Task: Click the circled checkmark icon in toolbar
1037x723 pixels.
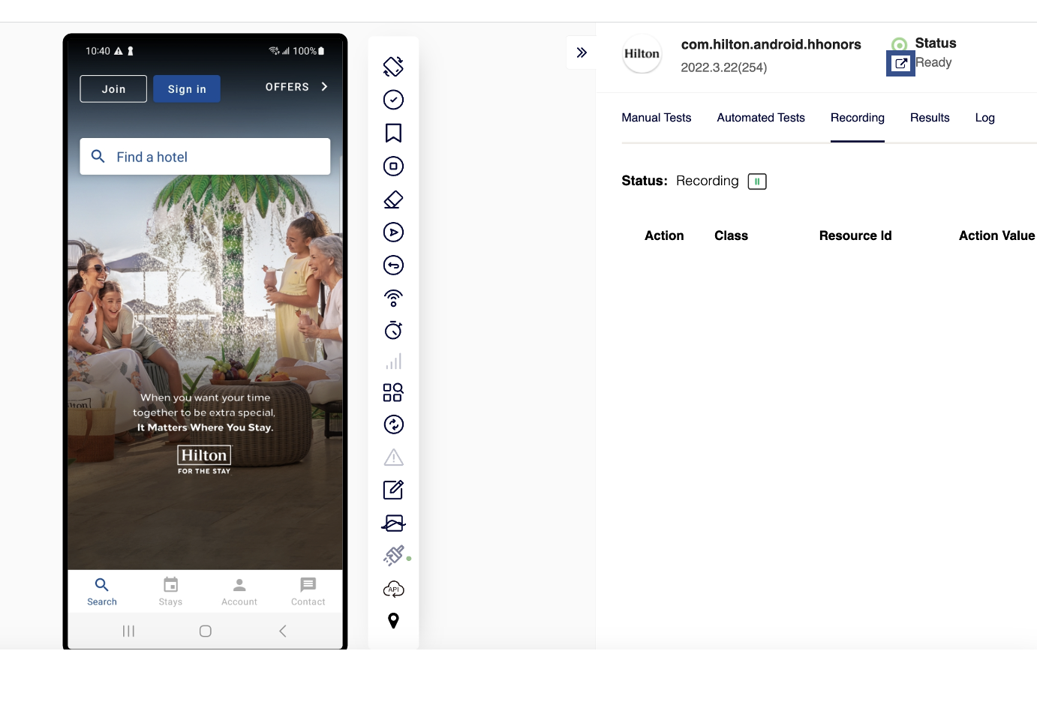Action: [393, 100]
